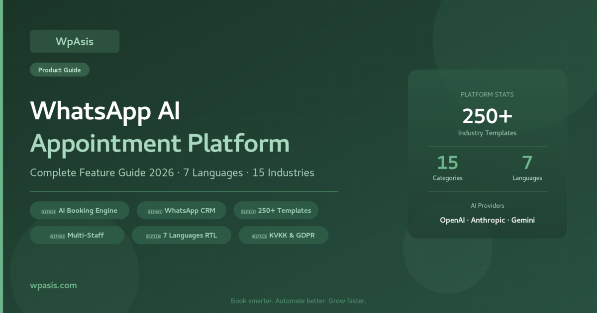This screenshot has height=313, width=597.
Task: Click the WhatsApp CRM chip icon
Action: click(155, 211)
